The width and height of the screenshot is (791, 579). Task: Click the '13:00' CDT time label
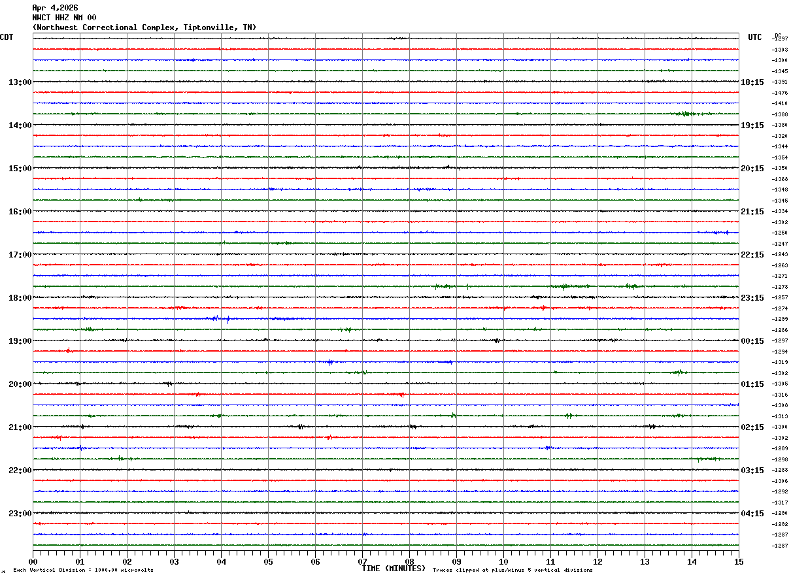[20, 82]
